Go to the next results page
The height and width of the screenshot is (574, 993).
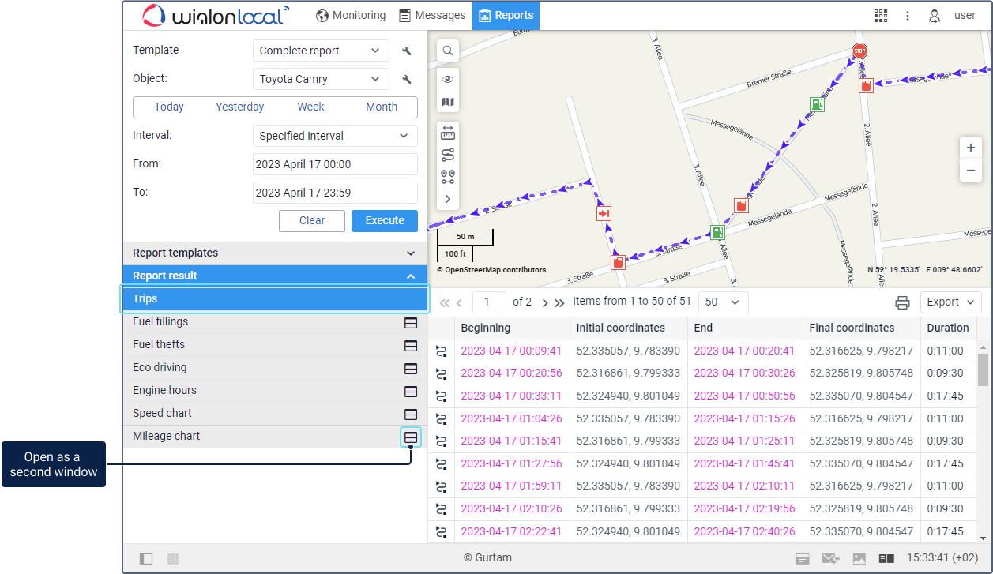(x=545, y=302)
